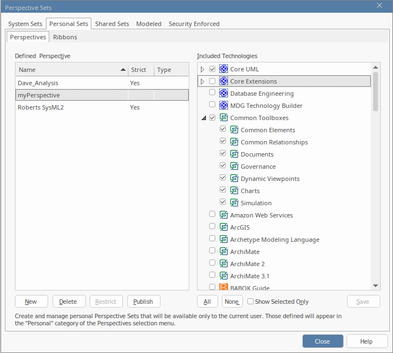Click the Database Engineering icon
The image size is (393, 353).
[x=224, y=94]
